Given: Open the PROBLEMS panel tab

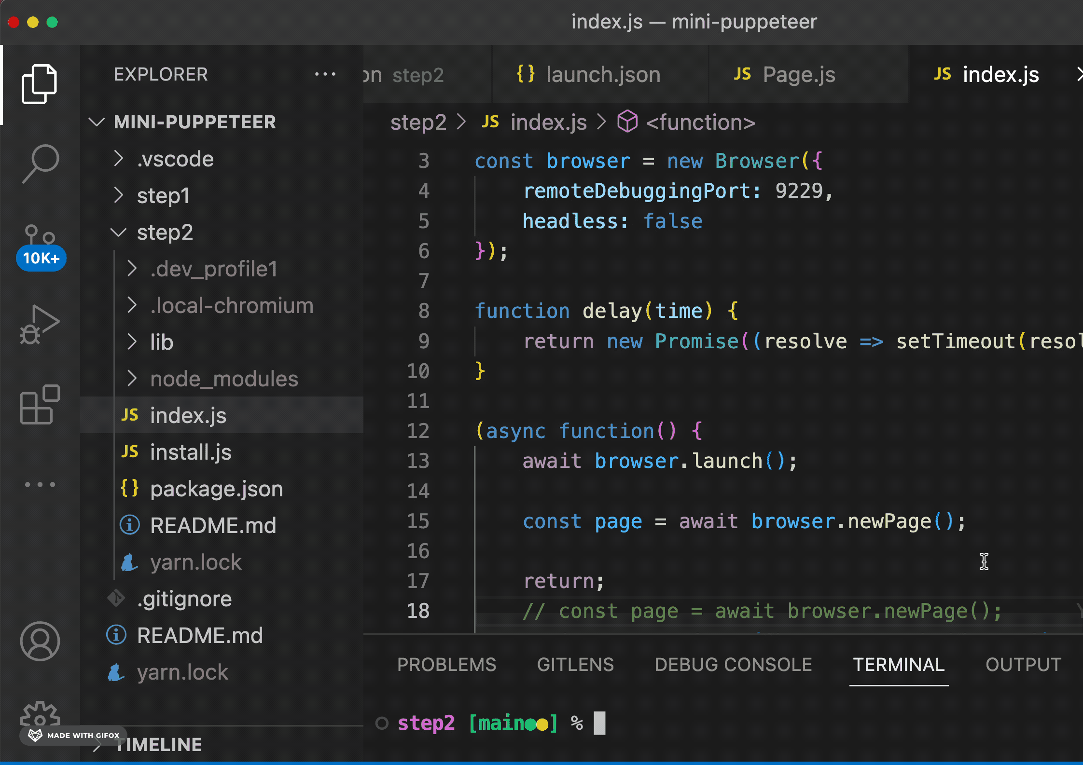Looking at the screenshot, I should (x=446, y=665).
